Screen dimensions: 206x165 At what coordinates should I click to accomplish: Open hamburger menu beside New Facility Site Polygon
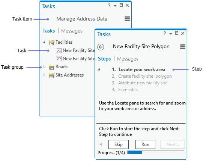pyautogui.click(x=183, y=47)
